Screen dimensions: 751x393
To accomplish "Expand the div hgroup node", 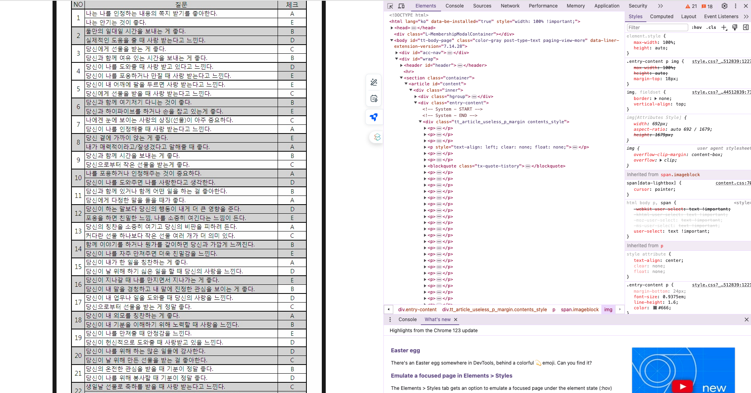I will point(415,97).
